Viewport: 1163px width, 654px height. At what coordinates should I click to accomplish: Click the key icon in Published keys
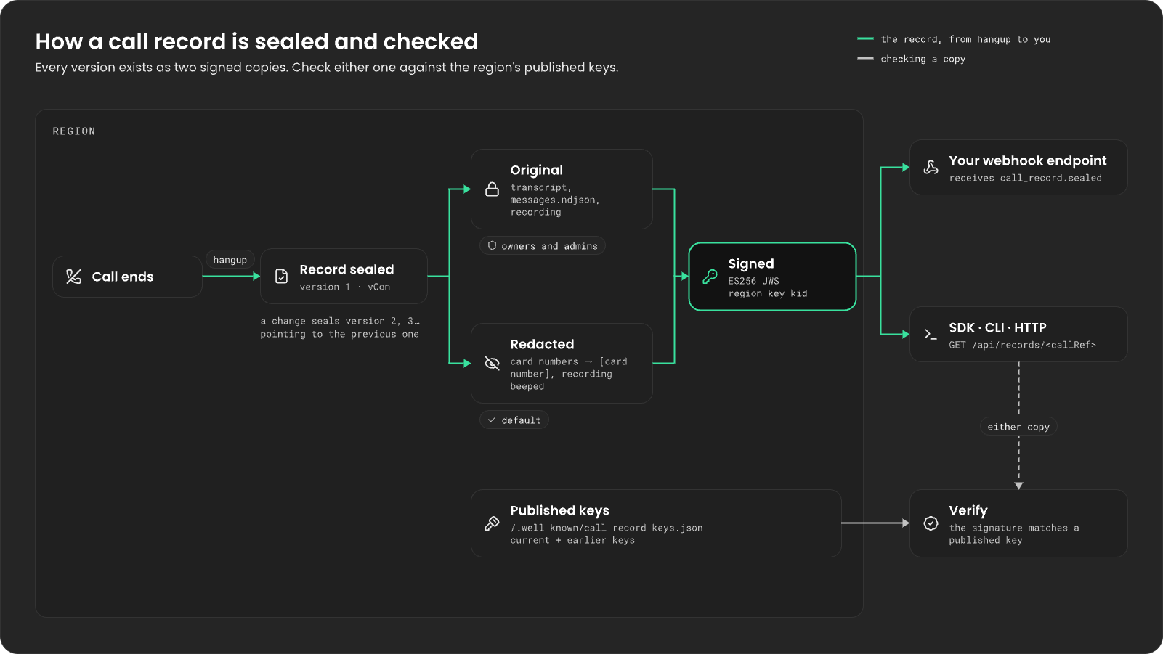(492, 523)
